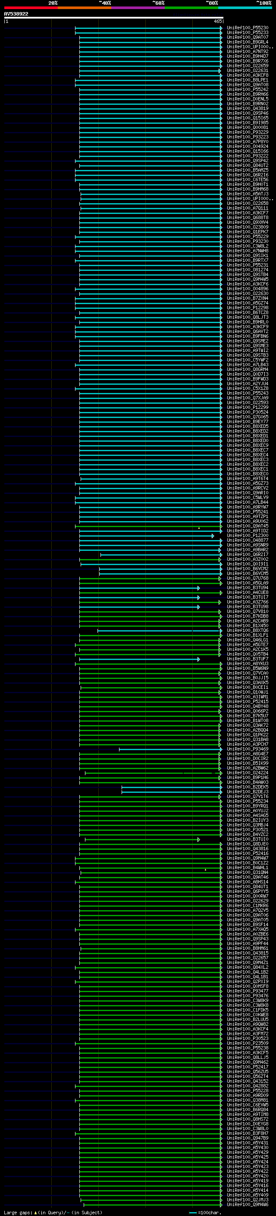Select hit label UniRef100_Q43152
This screenshot has width=276, height=1216.
(x=247, y=1081)
